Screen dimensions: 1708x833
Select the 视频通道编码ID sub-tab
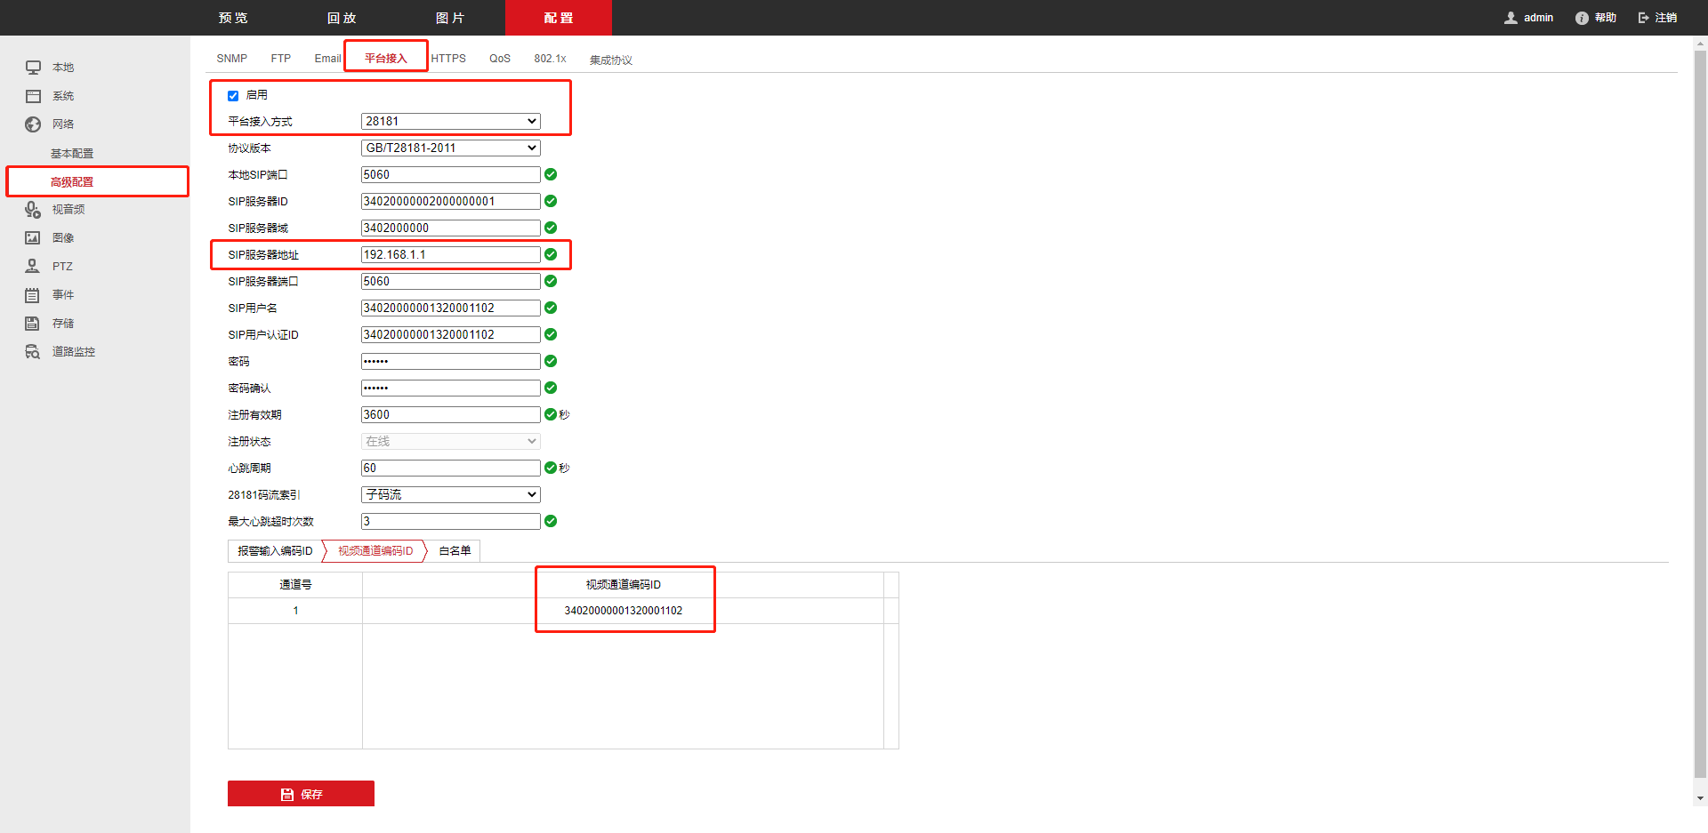375,551
